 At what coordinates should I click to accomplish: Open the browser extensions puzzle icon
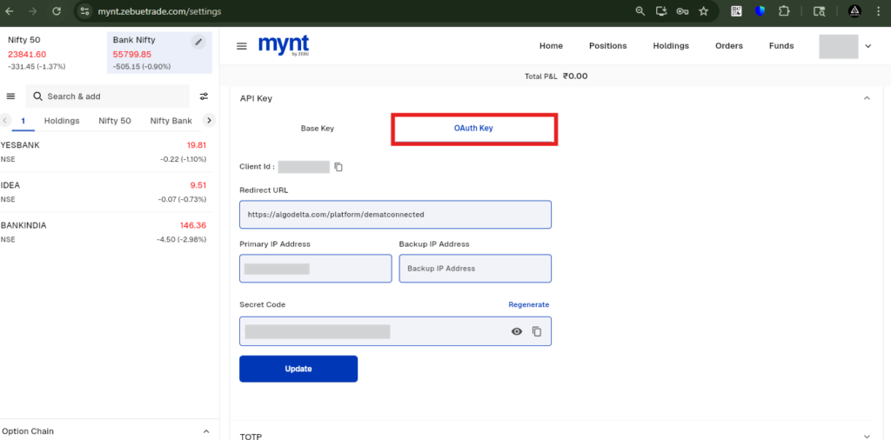pos(784,10)
